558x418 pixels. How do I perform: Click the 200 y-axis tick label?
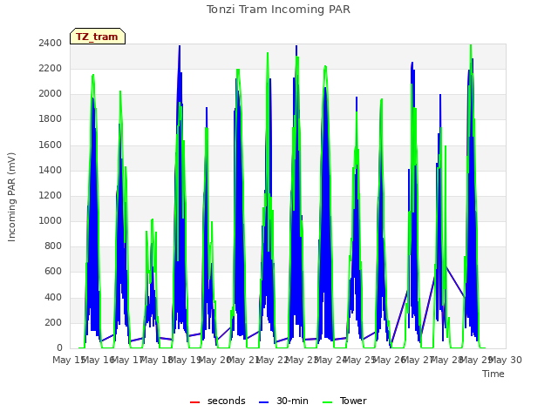[x=53, y=323]
